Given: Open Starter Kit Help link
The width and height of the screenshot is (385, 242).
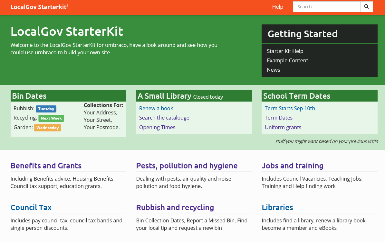Looking at the screenshot, I should click(x=285, y=51).
